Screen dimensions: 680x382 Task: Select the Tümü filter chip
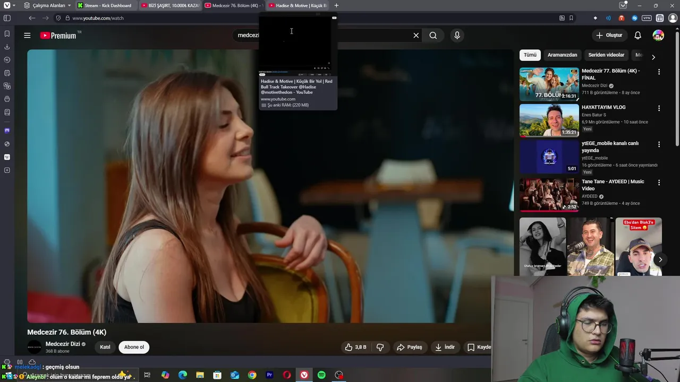click(530, 55)
